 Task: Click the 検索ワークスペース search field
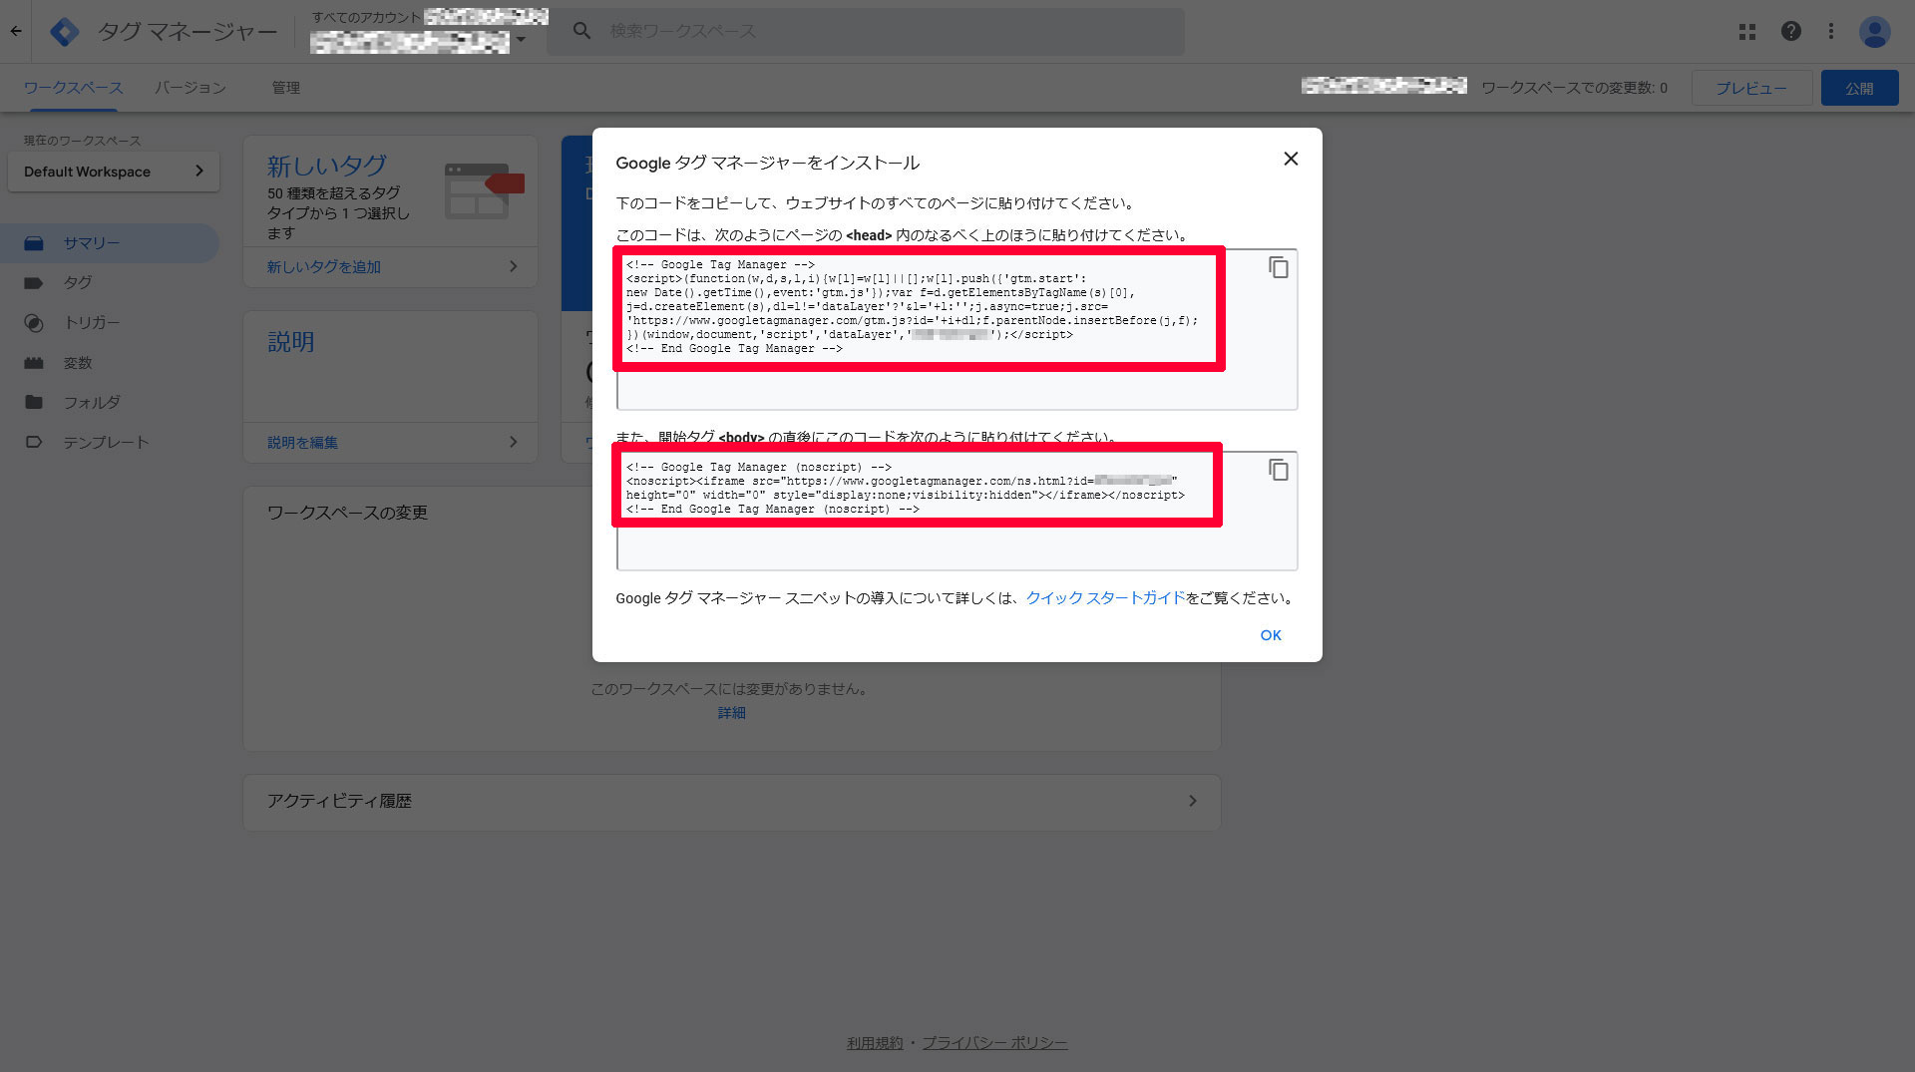pos(866,31)
